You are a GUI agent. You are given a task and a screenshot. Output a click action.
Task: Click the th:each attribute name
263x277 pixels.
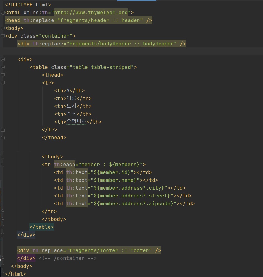[x=65, y=165]
